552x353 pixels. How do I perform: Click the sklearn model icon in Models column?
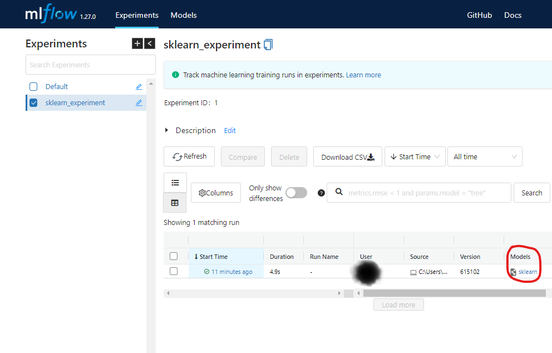coord(513,272)
